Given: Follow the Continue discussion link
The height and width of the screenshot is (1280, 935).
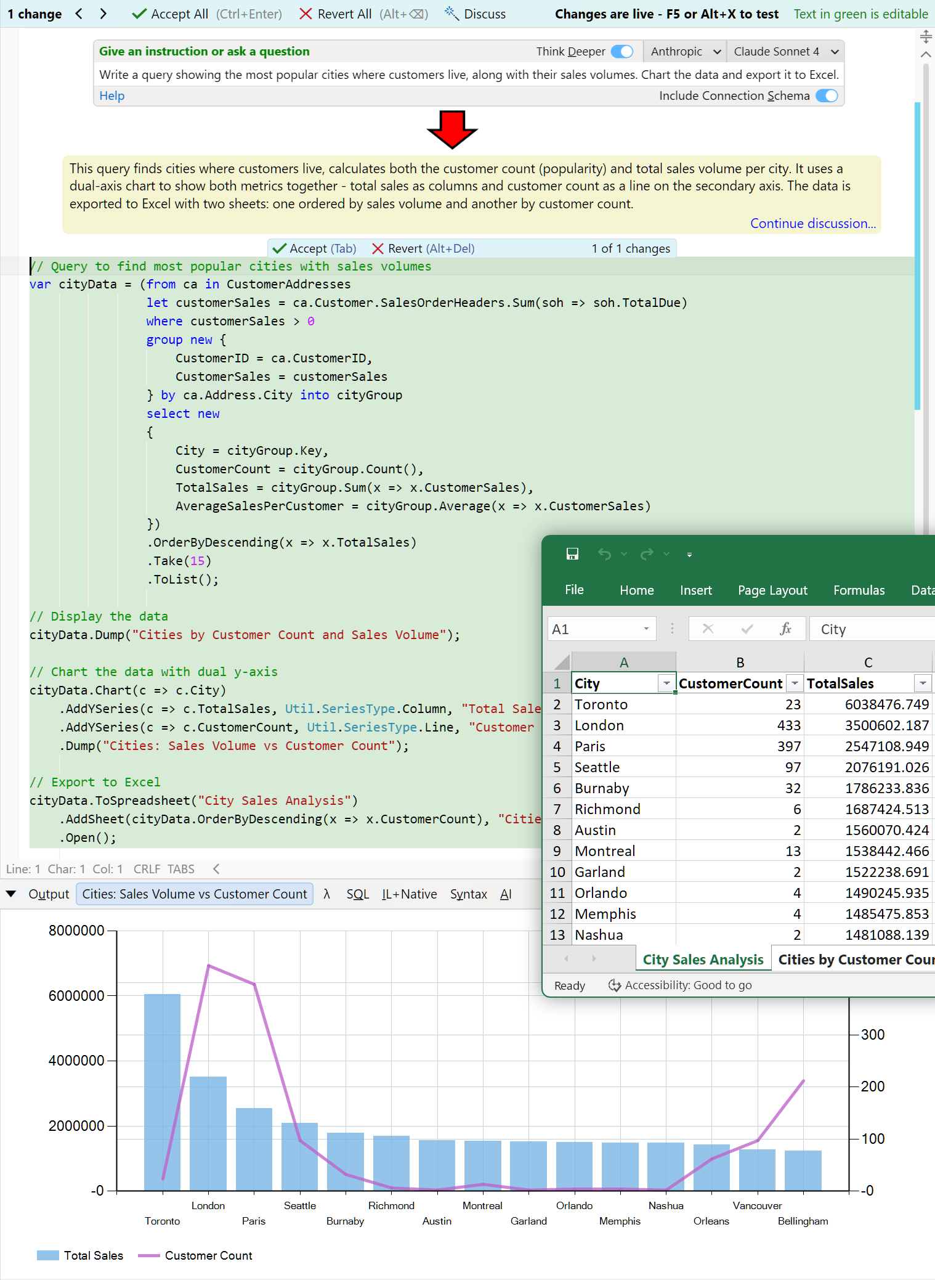Looking at the screenshot, I should pyautogui.click(x=812, y=224).
